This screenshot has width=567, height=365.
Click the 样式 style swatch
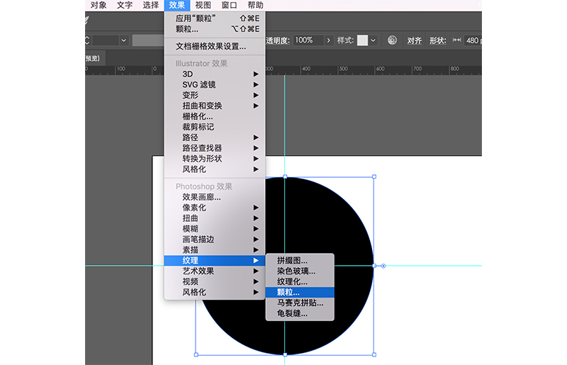[362, 40]
